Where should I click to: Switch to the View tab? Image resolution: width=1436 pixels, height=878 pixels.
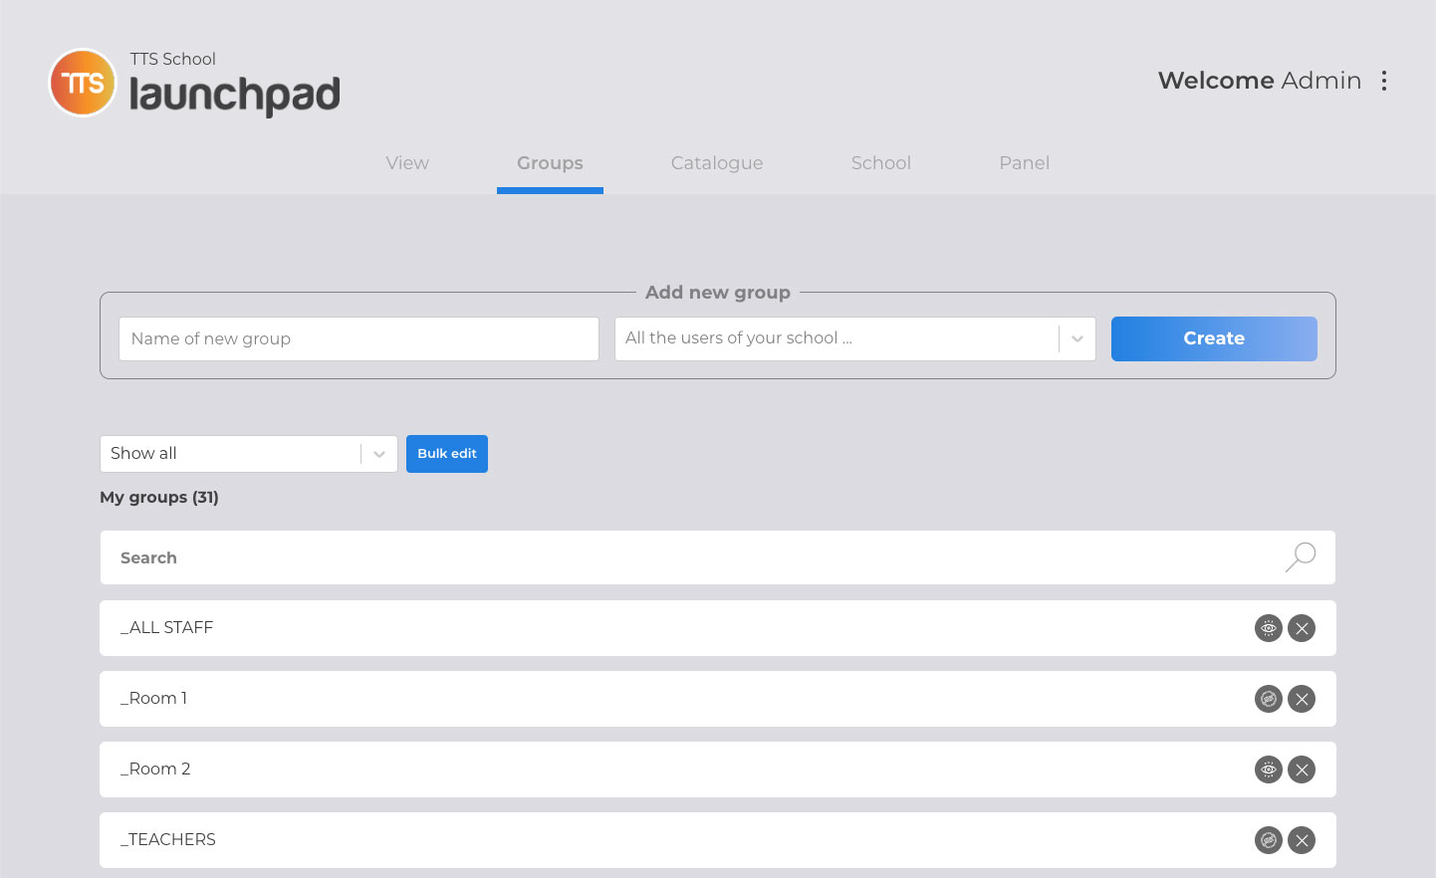click(407, 163)
